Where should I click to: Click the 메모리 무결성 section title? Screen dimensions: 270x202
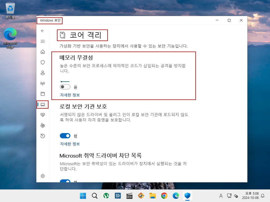76,58
